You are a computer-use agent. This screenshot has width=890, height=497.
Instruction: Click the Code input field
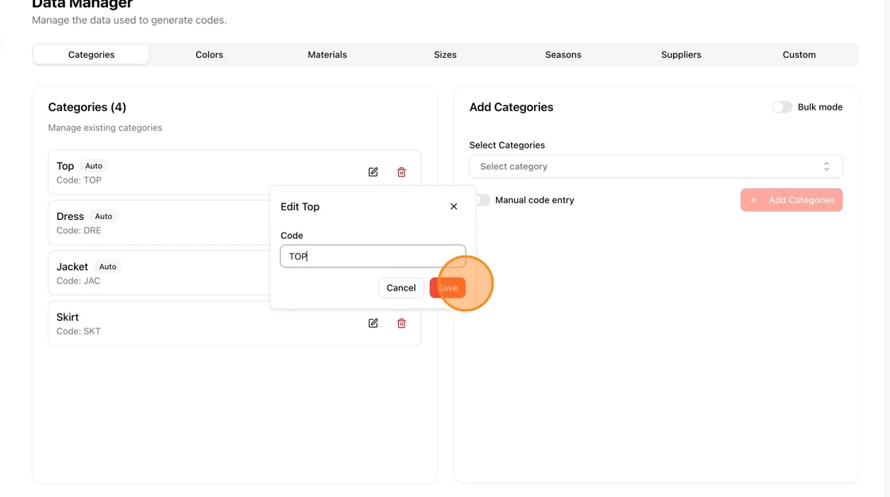click(x=373, y=256)
